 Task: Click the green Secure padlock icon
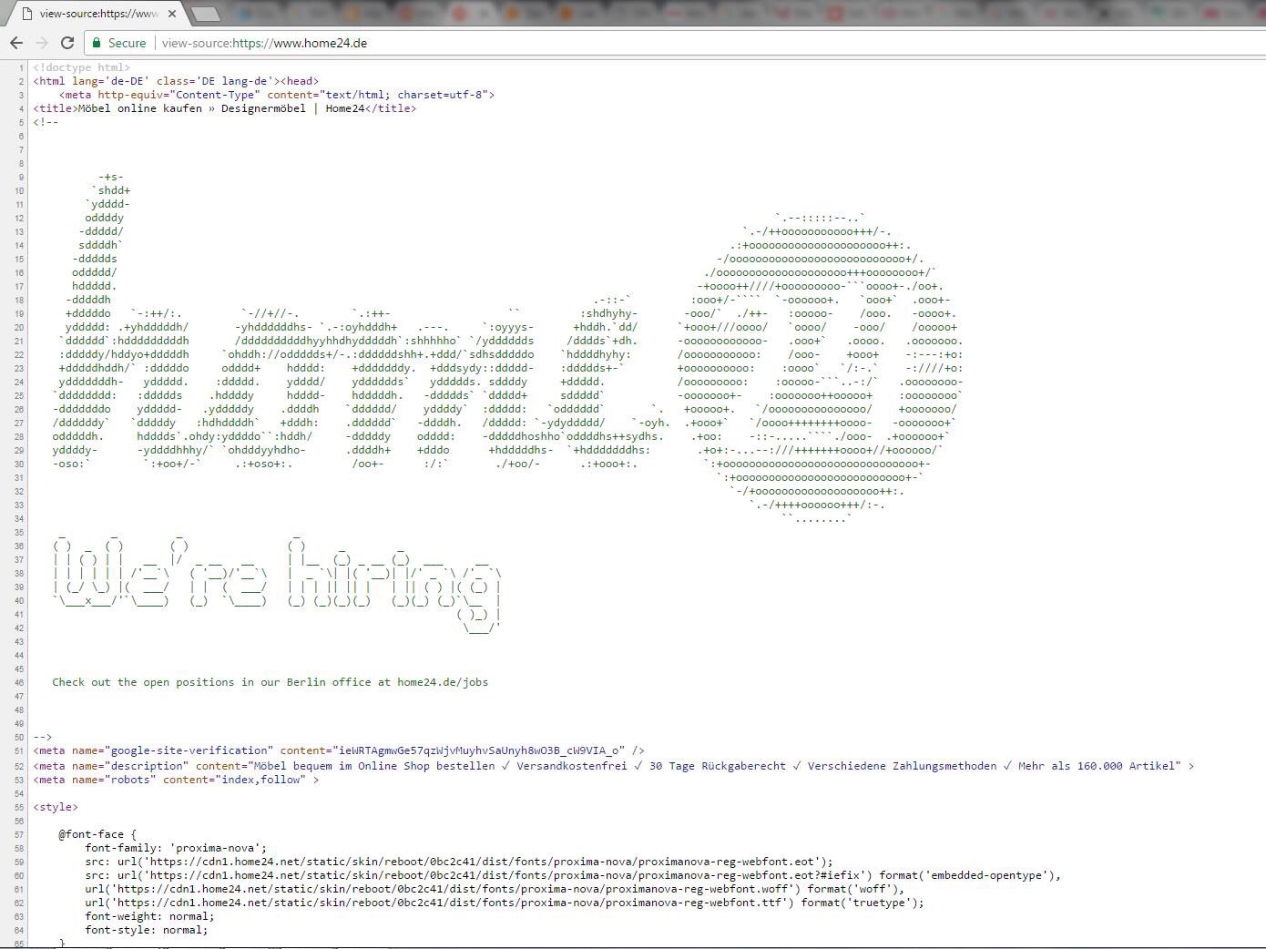point(96,43)
